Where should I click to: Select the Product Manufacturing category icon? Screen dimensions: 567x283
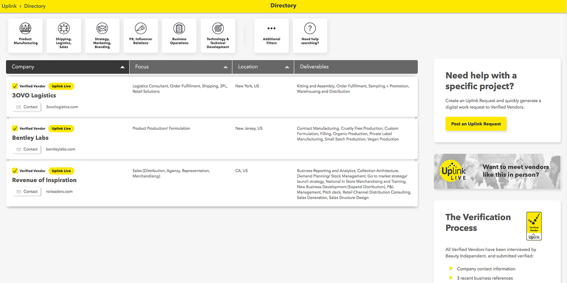click(x=26, y=28)
